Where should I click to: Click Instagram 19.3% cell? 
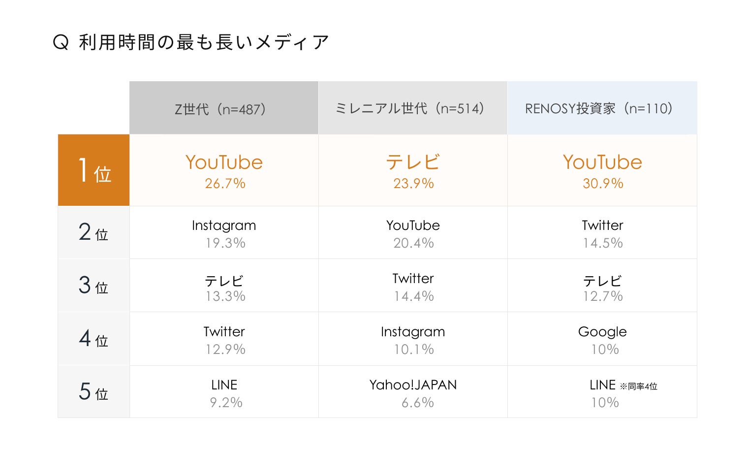click(224, 232)
